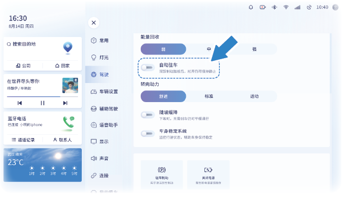Click the green phone call icon

[x=68, y=123]
